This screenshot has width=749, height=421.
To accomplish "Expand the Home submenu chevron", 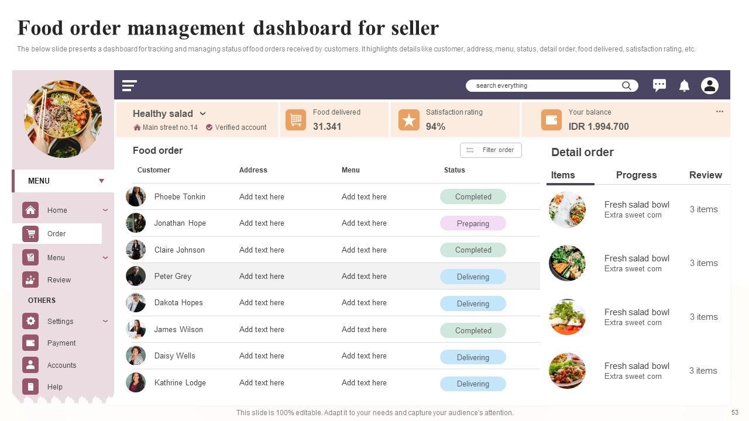I will (105, 210).
